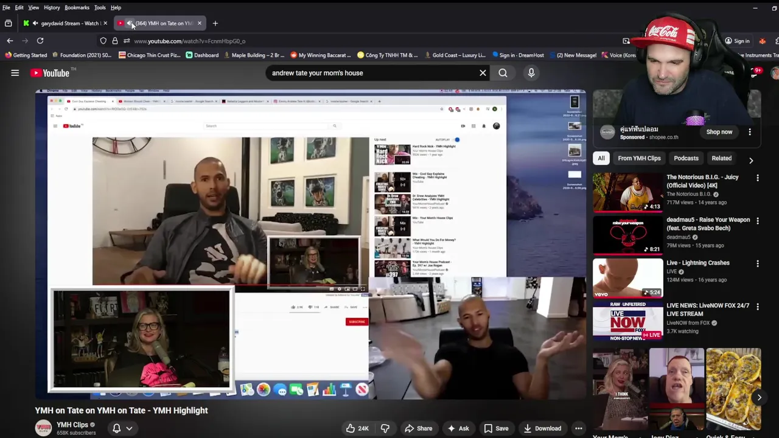Clear the search box text
The image size is (779, 438).
pyautogui.click(x=483, y=73)
